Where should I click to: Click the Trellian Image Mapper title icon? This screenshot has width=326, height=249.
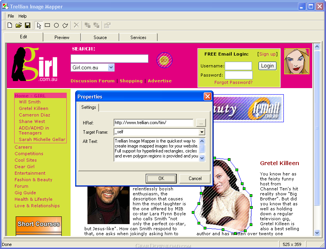click(x=5, y=7)
